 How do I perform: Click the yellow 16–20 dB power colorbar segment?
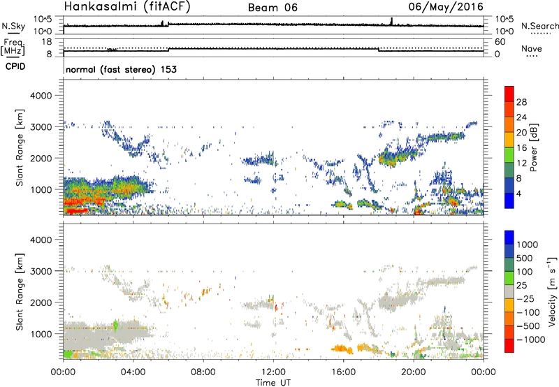509,139
